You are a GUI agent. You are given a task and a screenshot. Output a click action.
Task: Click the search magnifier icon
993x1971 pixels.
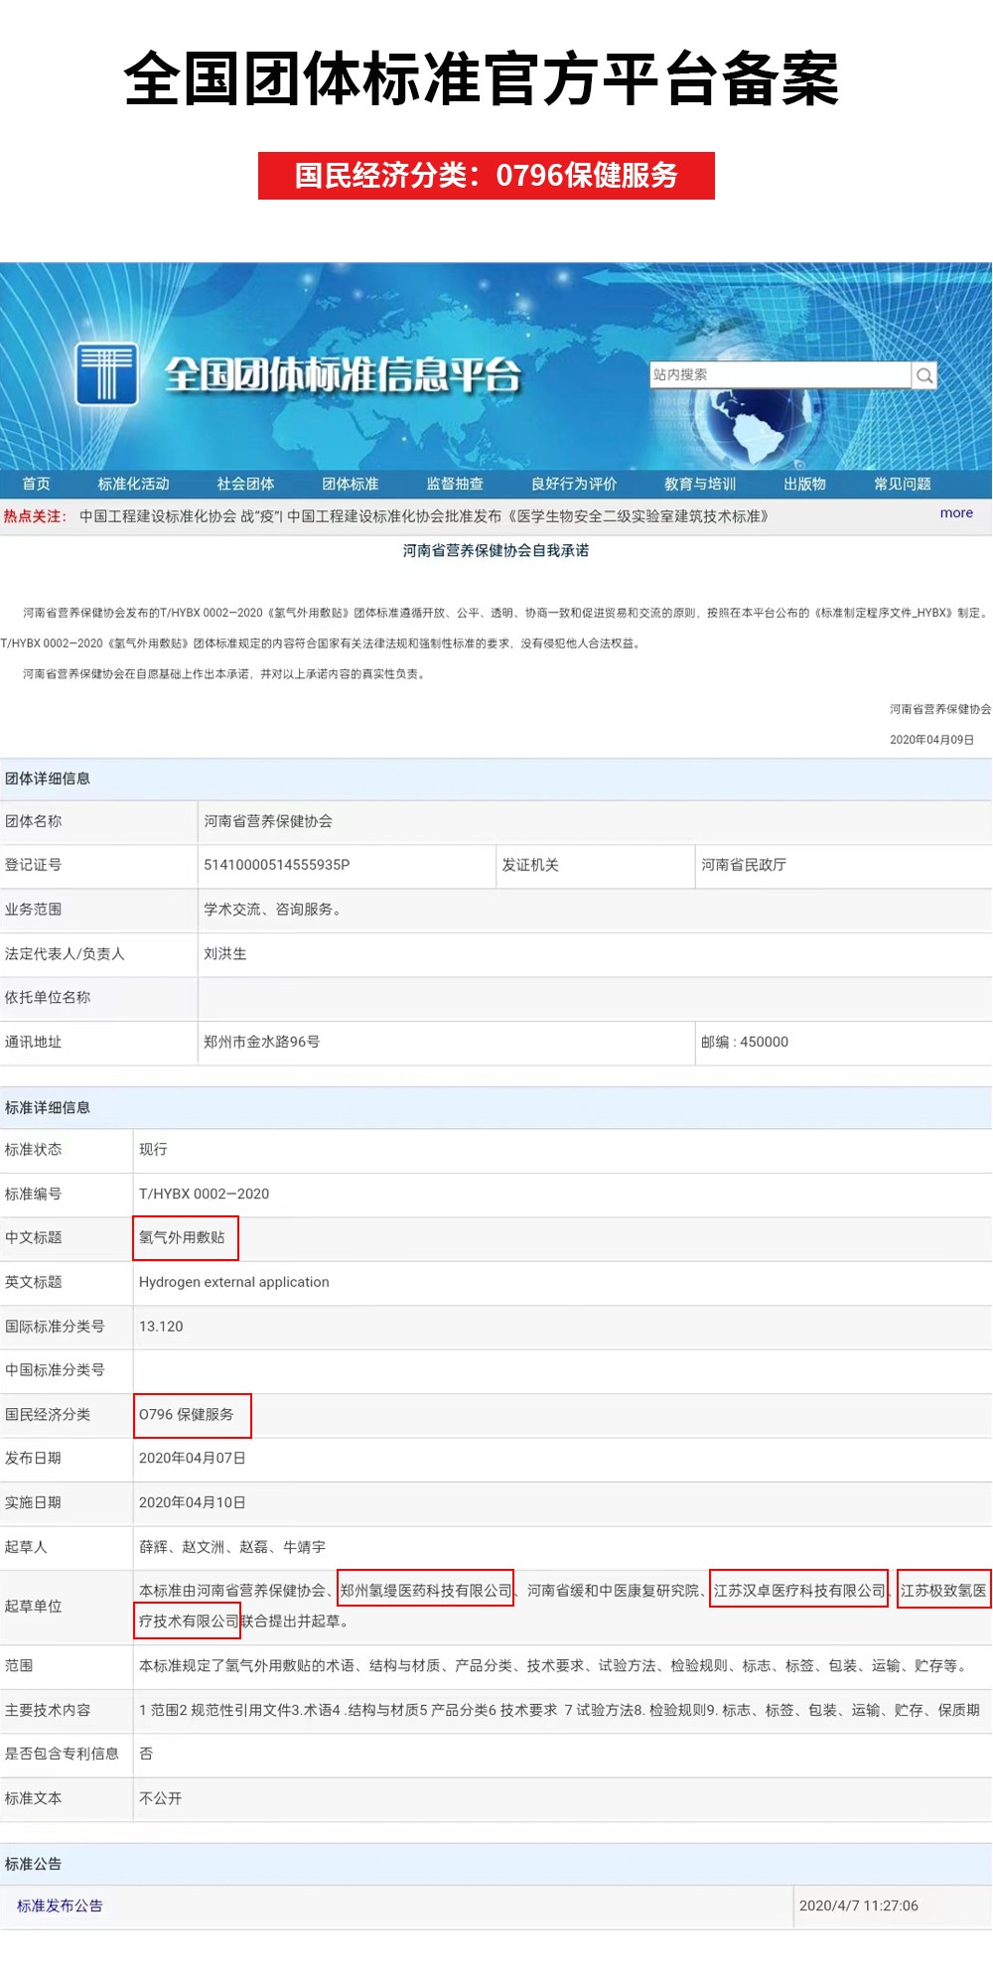[x=924, y=375]
